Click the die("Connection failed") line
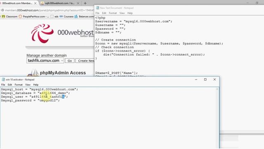The width and height of the screenshot is (264, 149). tap(154, 55)
